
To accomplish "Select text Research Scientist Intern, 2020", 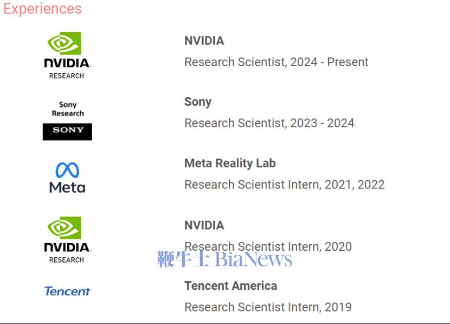I will click(x=268, y=246).
